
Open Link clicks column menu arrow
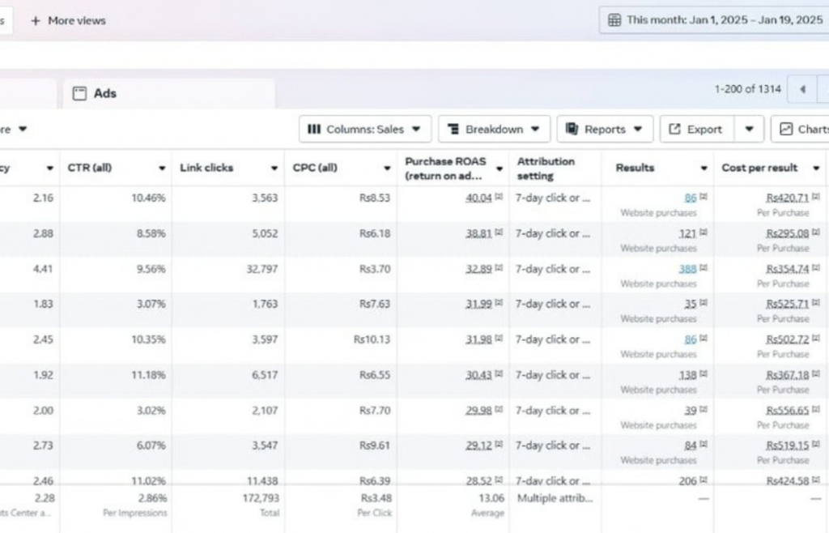point(274,168)
